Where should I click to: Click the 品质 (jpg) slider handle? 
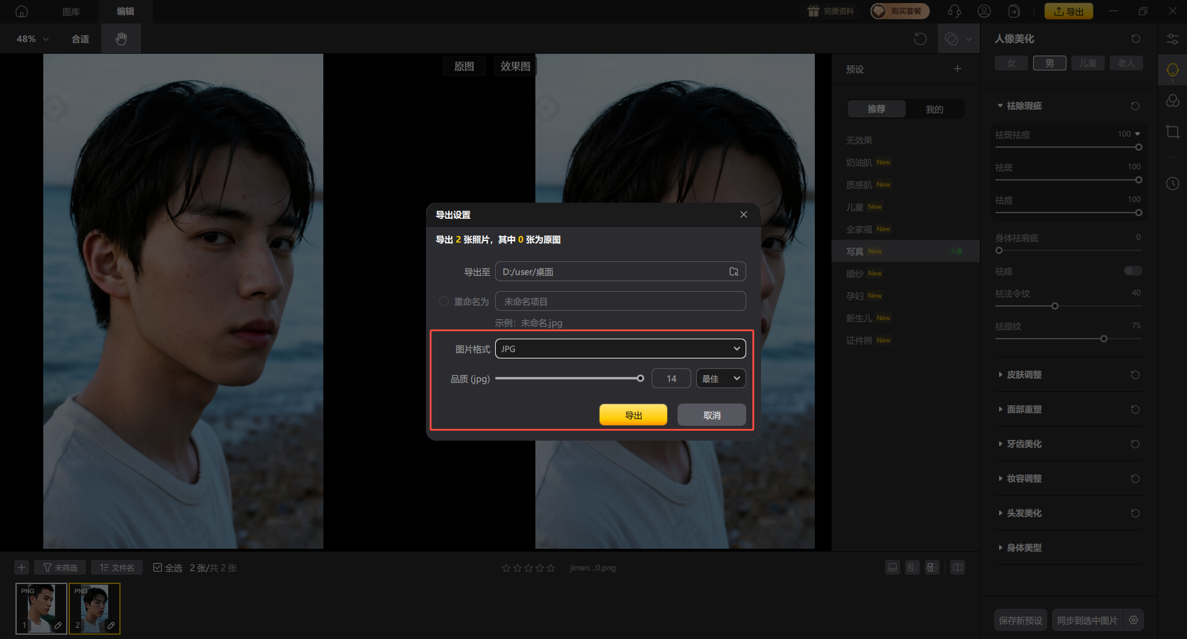tap(640, 379)
